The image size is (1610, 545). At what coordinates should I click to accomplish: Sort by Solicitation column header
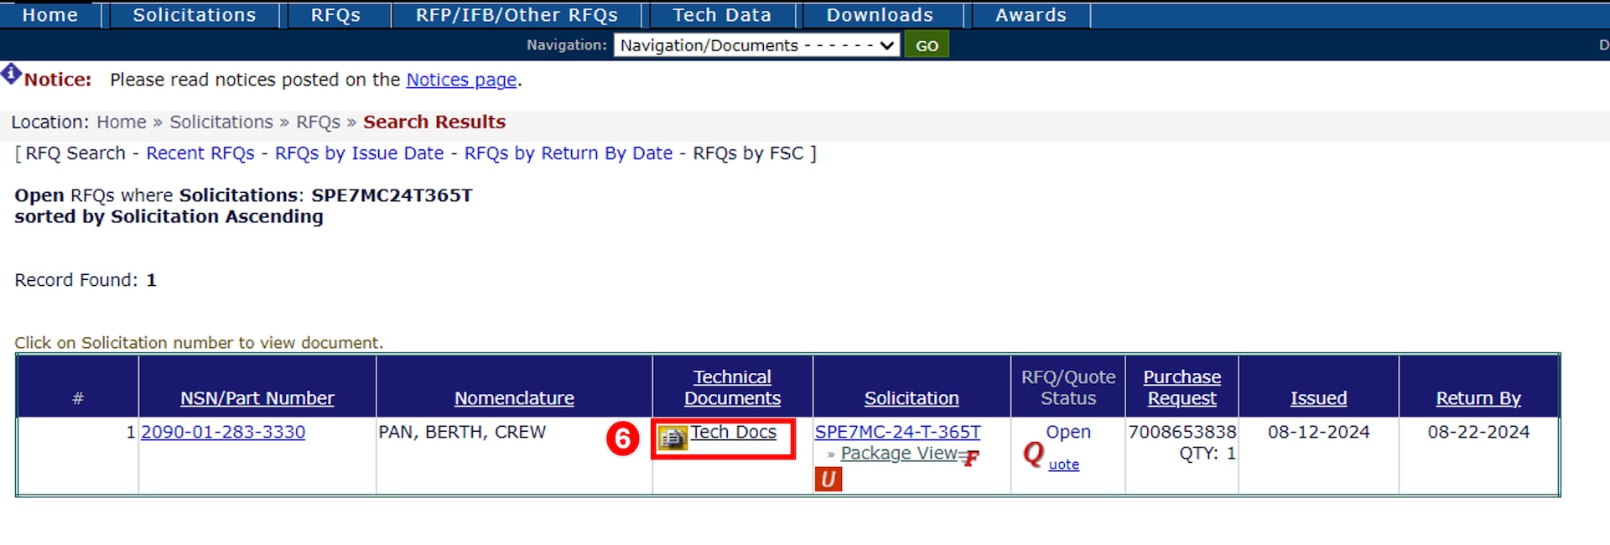[911, 398]
